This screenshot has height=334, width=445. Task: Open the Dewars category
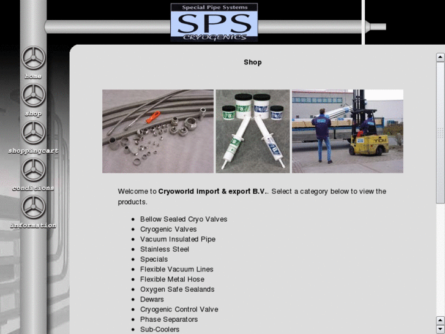tap(152, 299)
